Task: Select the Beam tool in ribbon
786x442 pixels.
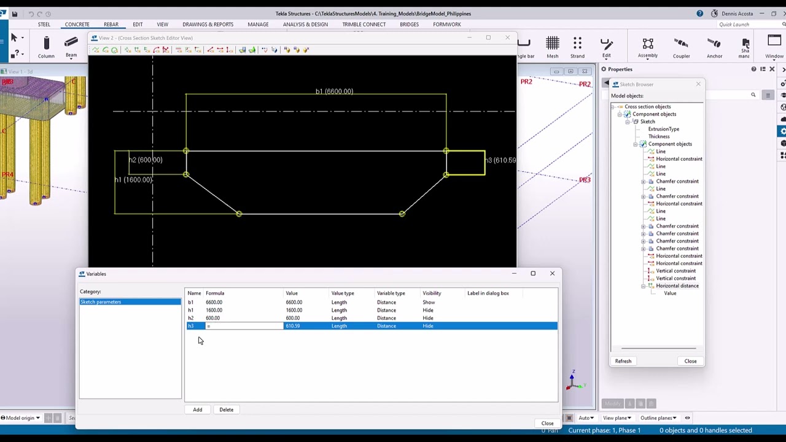Action: point(71,47)
